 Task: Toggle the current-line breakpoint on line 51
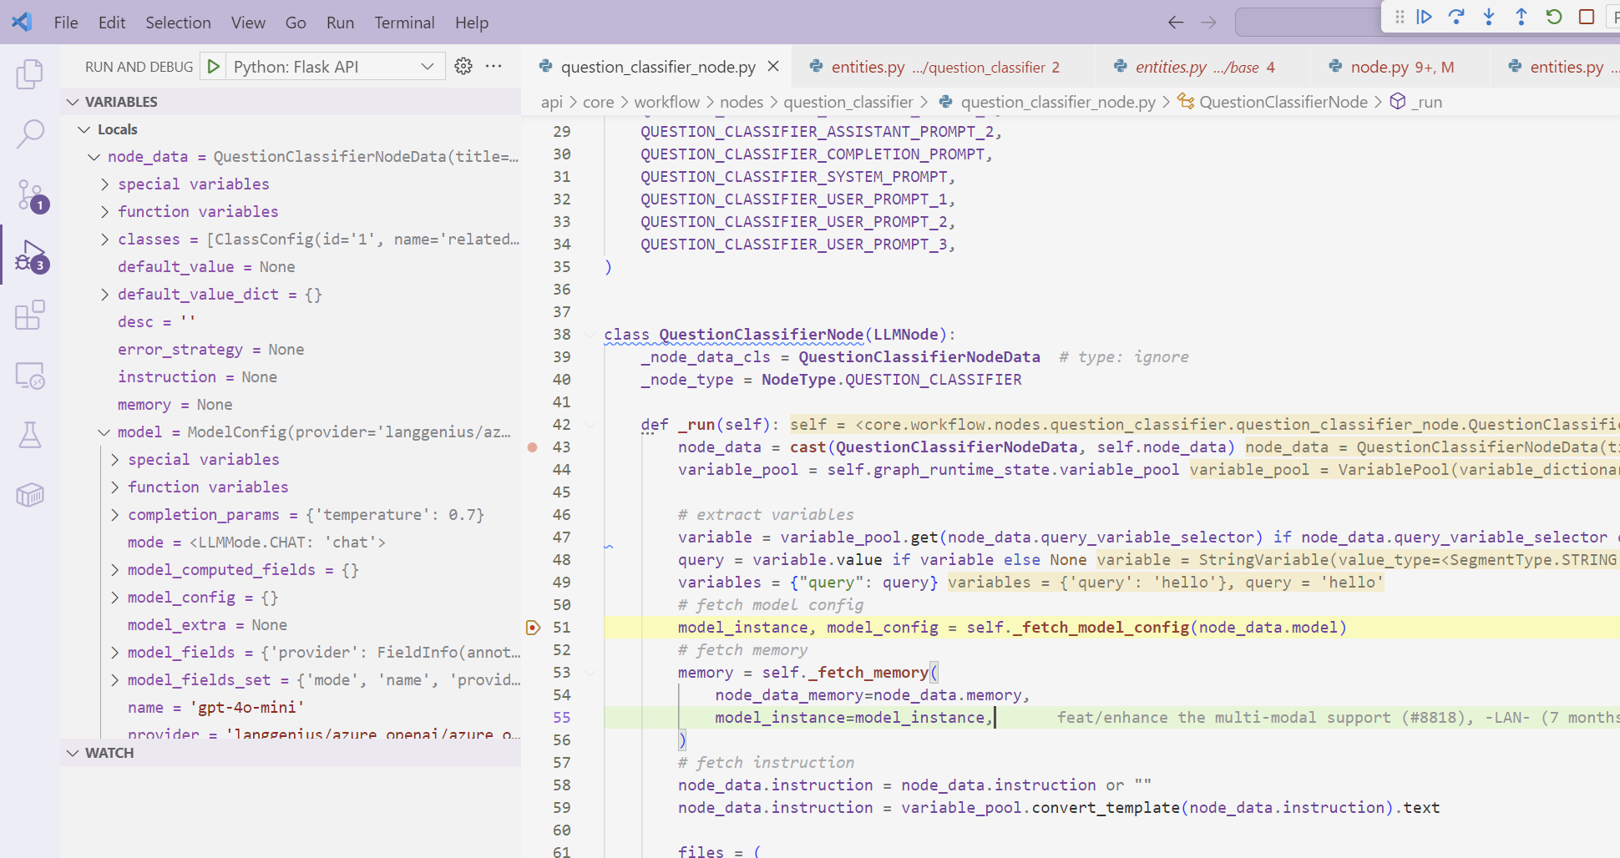click(533, 628)
